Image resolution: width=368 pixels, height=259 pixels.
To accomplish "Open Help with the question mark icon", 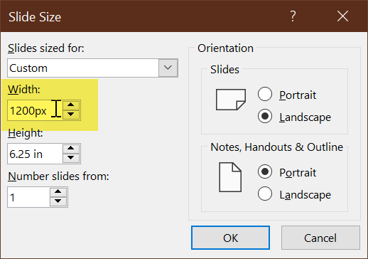I will (x=293, y=16).
